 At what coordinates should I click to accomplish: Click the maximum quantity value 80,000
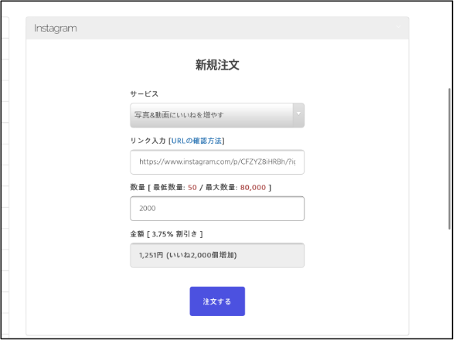click(x=253, y=187)
